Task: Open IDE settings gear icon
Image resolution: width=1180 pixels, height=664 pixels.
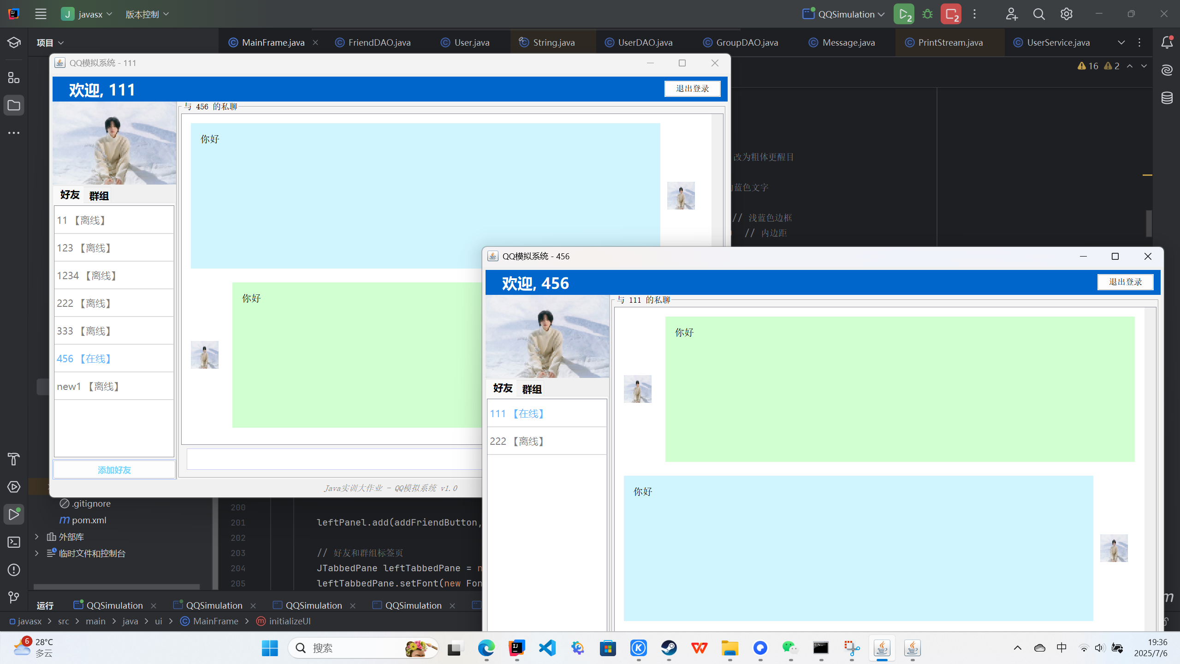Action: [x=1066, y=14]
